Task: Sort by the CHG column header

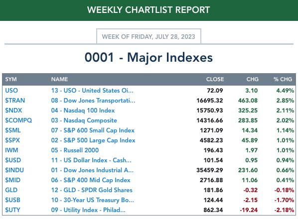Action: pos(252,79)
